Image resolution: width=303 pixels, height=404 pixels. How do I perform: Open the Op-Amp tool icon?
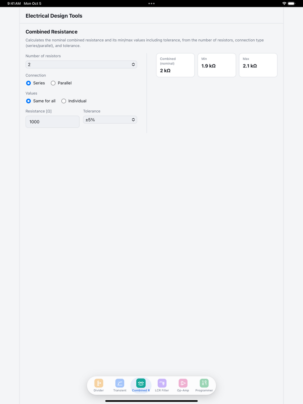(183, 383)
